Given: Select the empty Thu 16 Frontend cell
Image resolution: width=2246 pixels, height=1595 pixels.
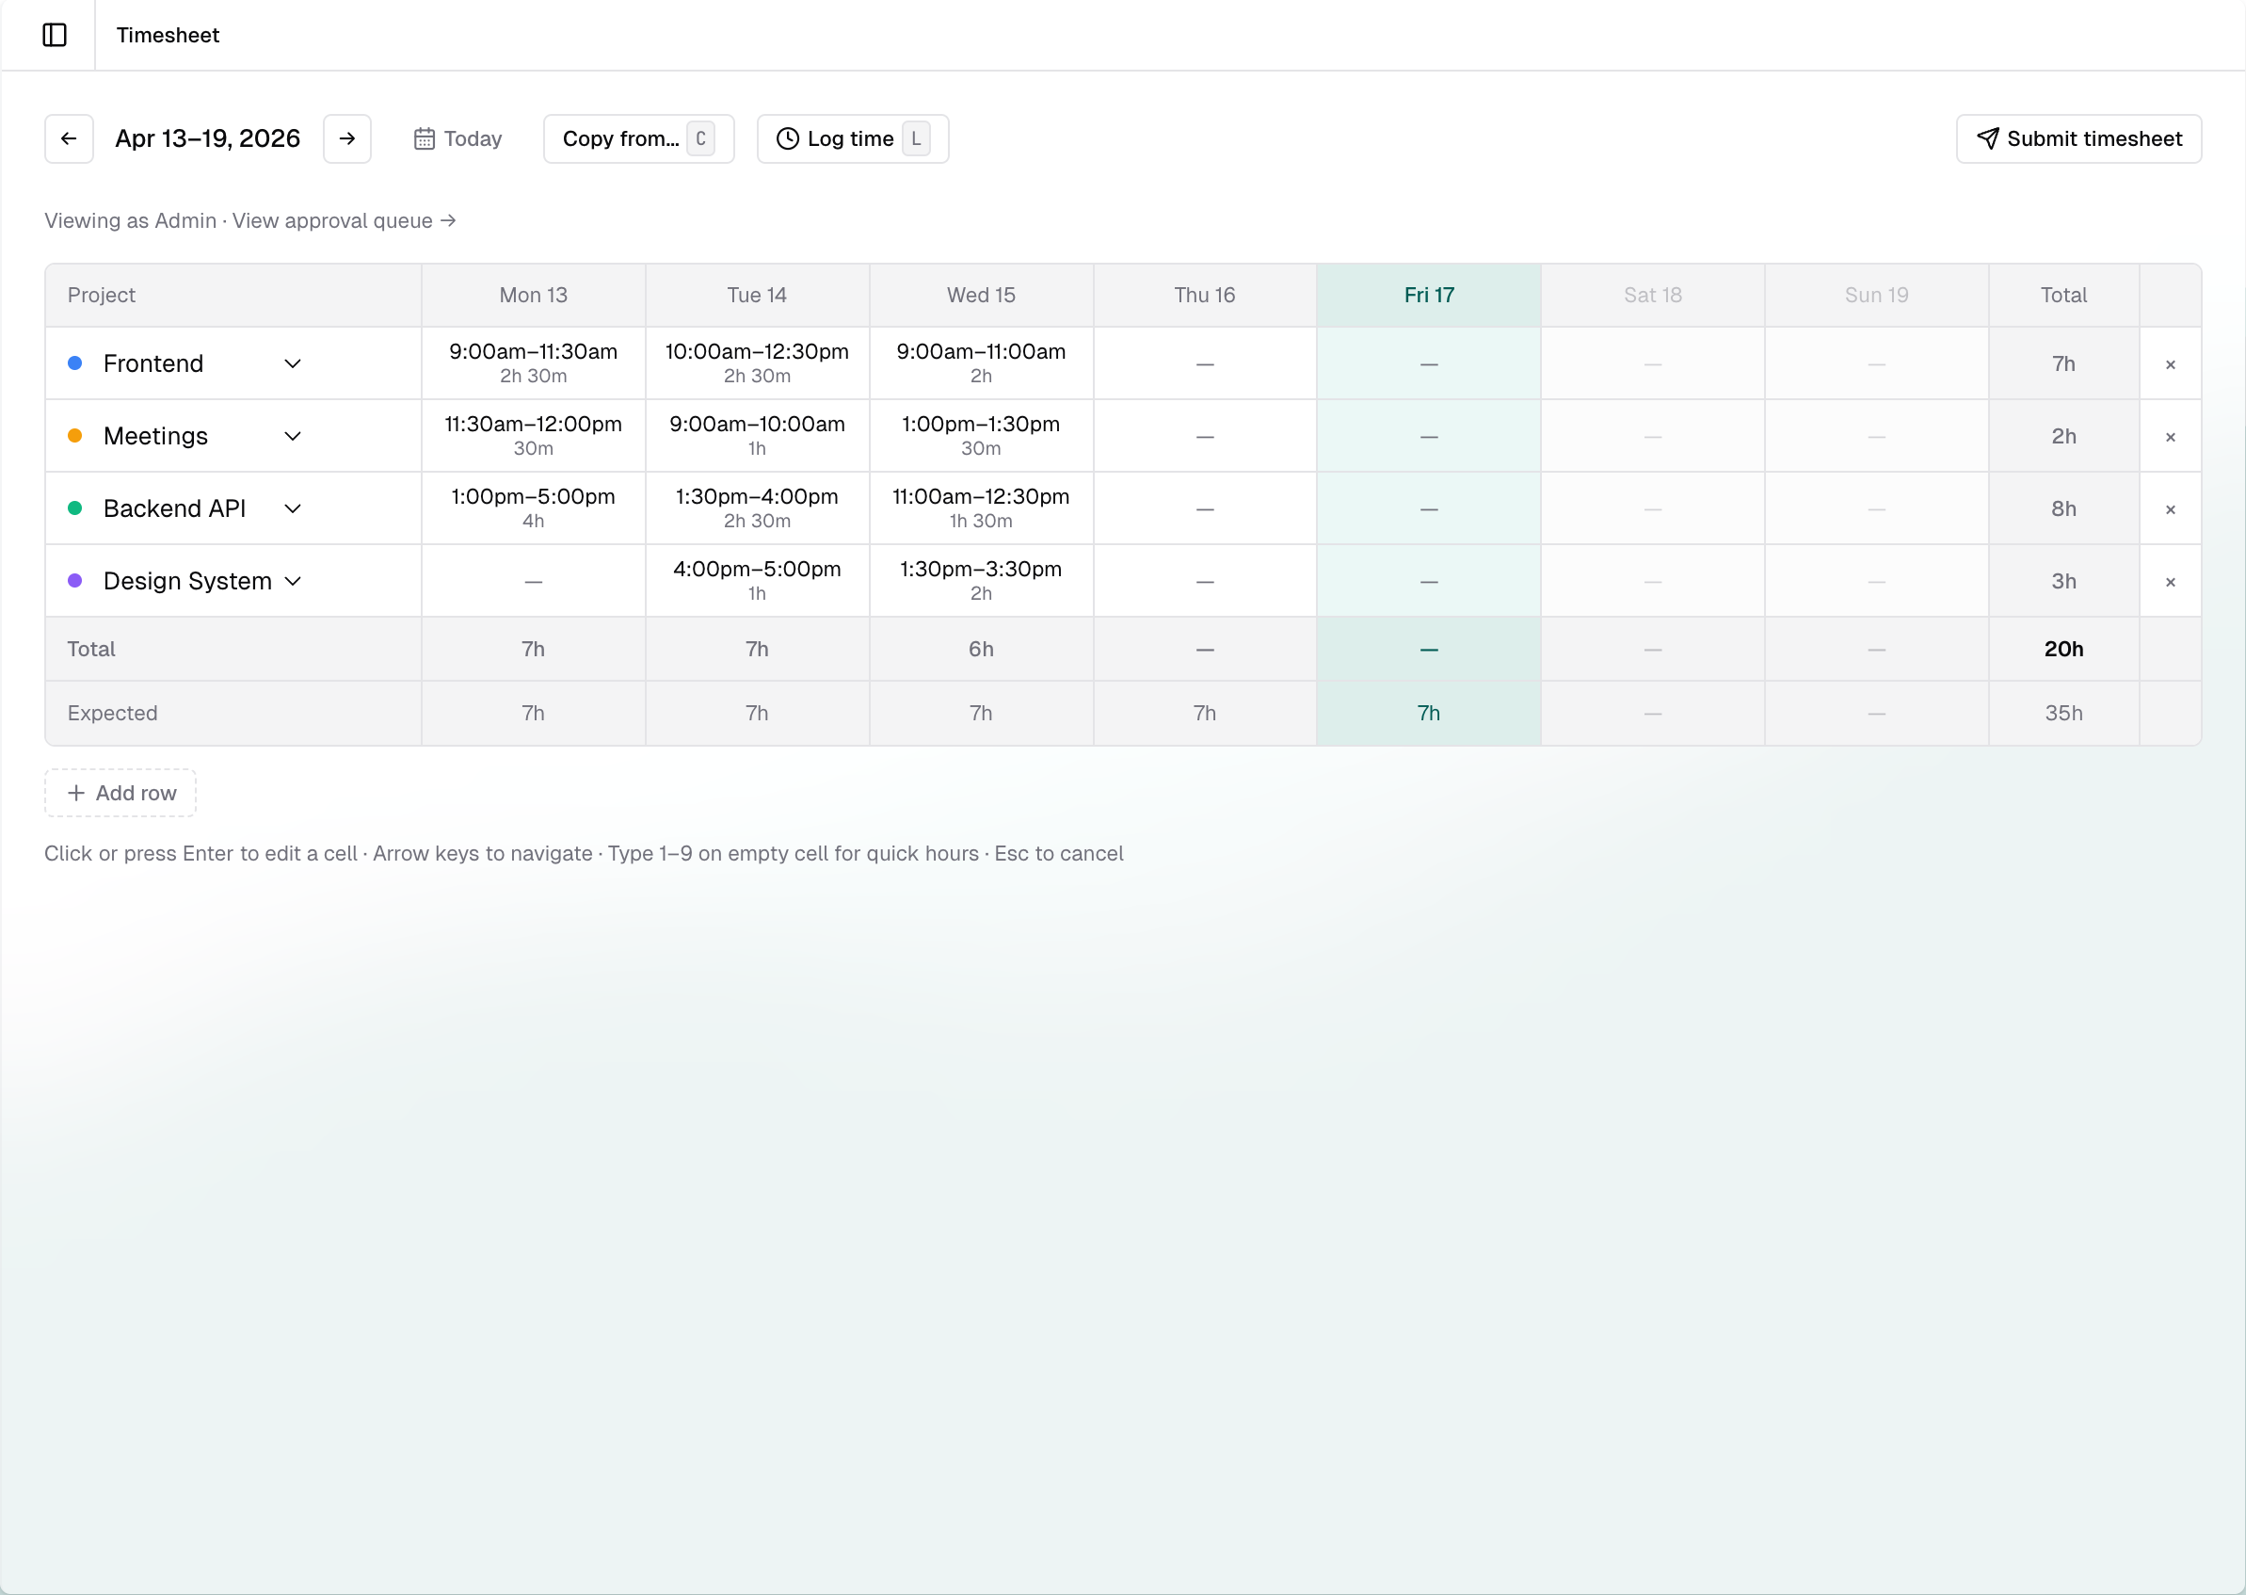Looking at the screenshot, I should tap(1205, 363).
